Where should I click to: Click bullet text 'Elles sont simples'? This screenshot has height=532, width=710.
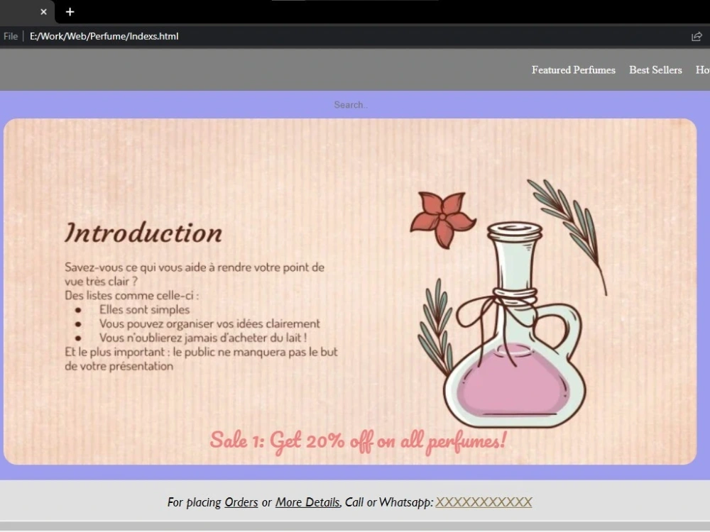[x=144, y=310]
